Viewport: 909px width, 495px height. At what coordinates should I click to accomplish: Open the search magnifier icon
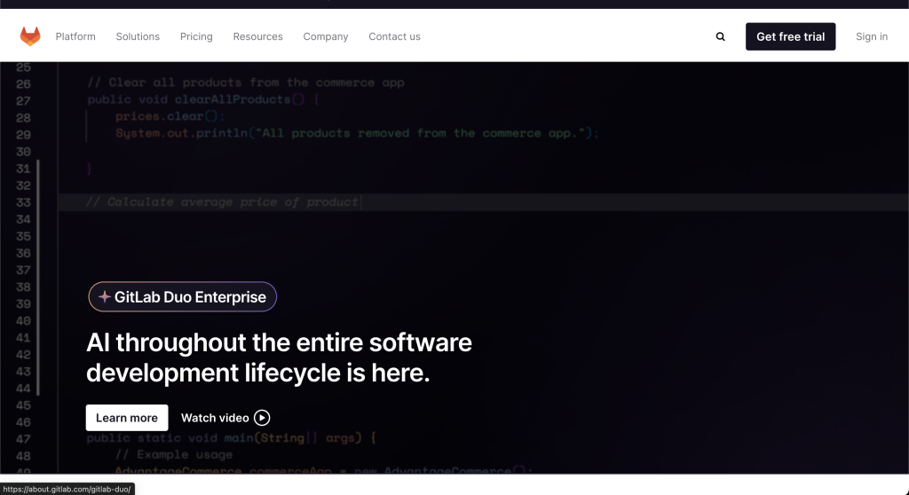(720, 36)
